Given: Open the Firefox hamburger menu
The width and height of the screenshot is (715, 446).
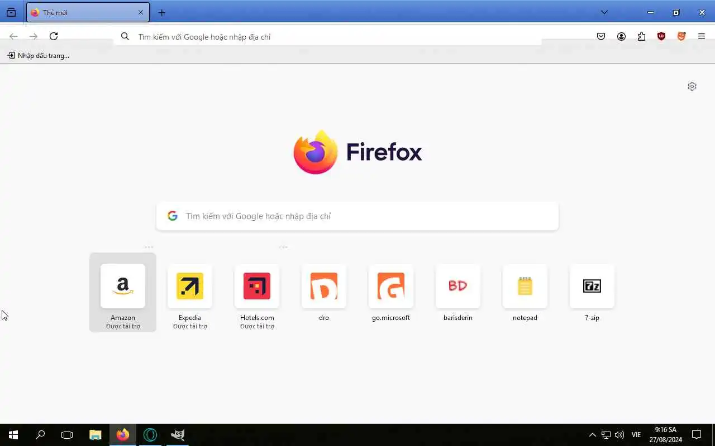Looking at the screenshot, I should pos(702,36).
